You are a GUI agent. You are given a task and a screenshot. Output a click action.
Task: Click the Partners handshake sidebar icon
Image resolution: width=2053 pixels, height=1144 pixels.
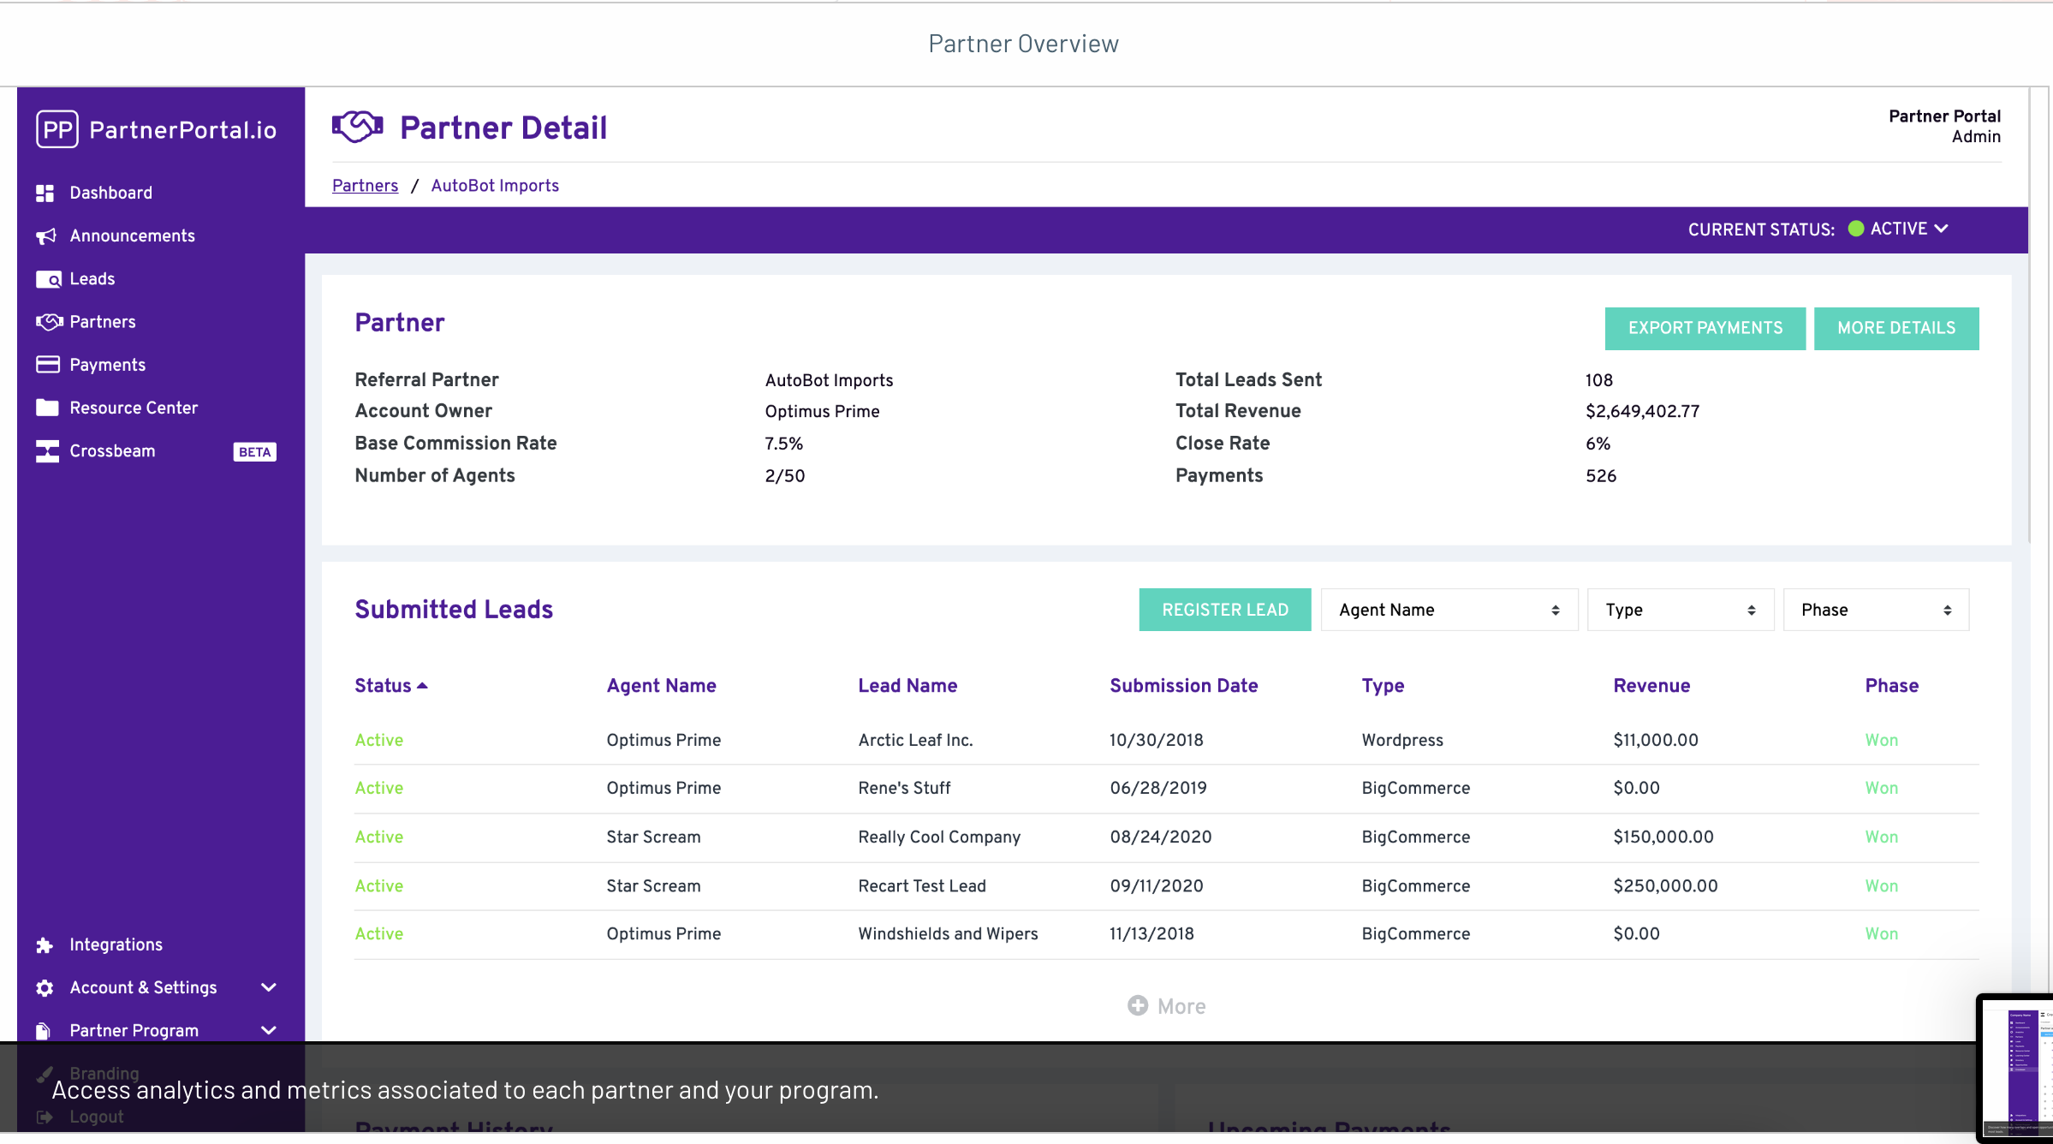coord(49,322)
